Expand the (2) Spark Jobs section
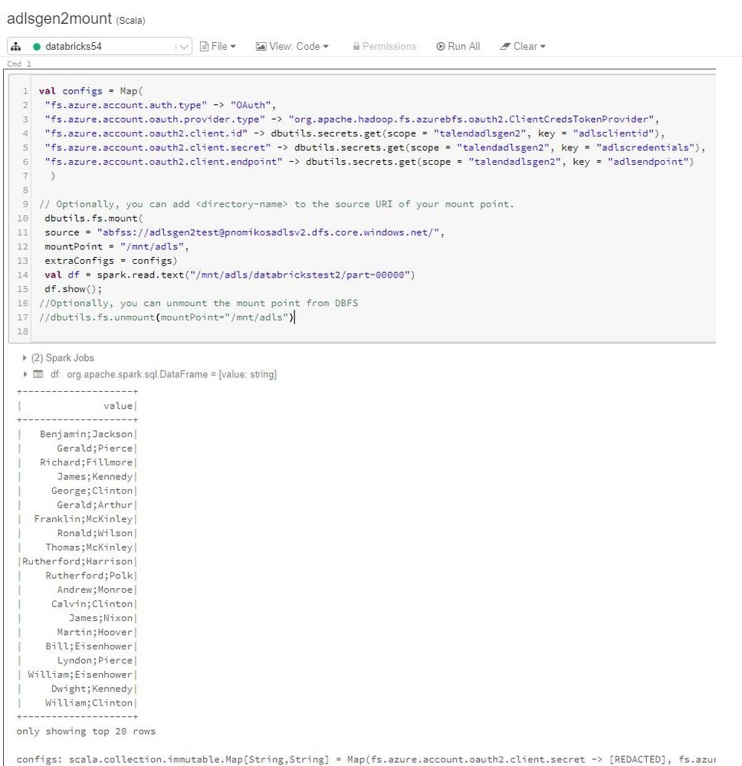This screenshot has width=742, height=766. [25, 357]
